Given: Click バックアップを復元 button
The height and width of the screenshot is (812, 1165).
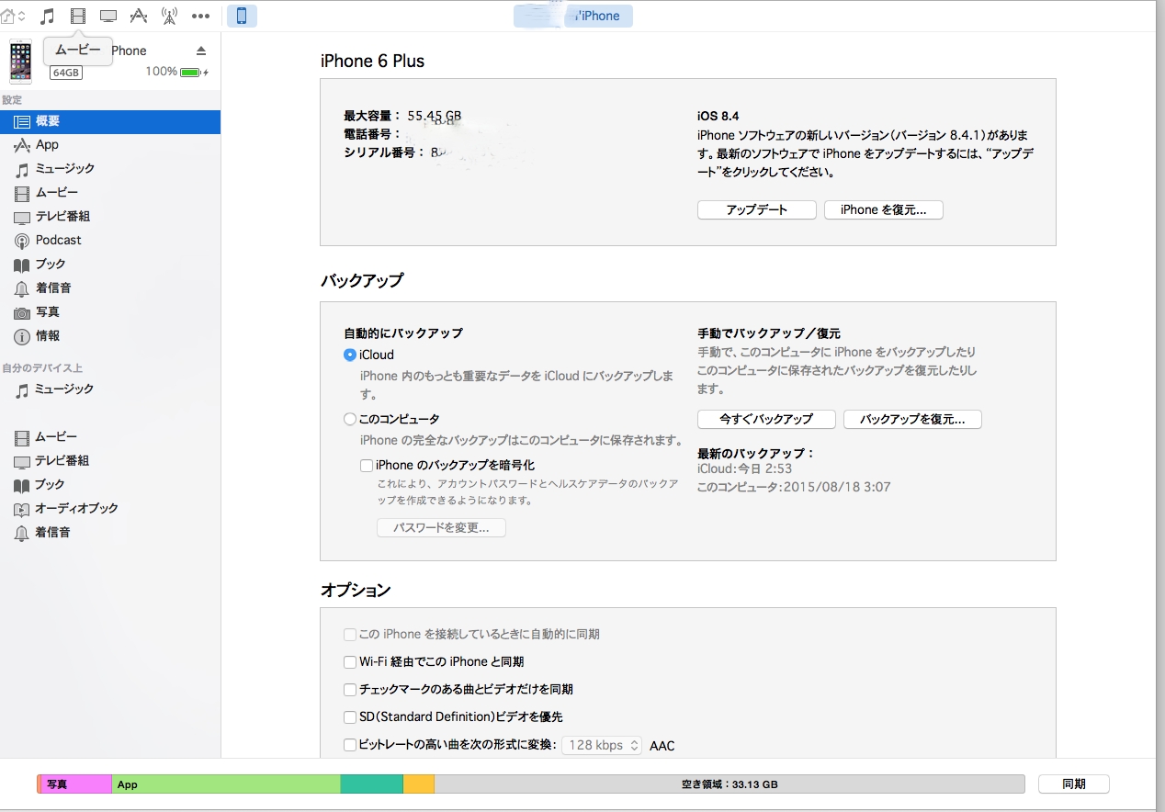Looking at the screenshot, I should (912, 419).
